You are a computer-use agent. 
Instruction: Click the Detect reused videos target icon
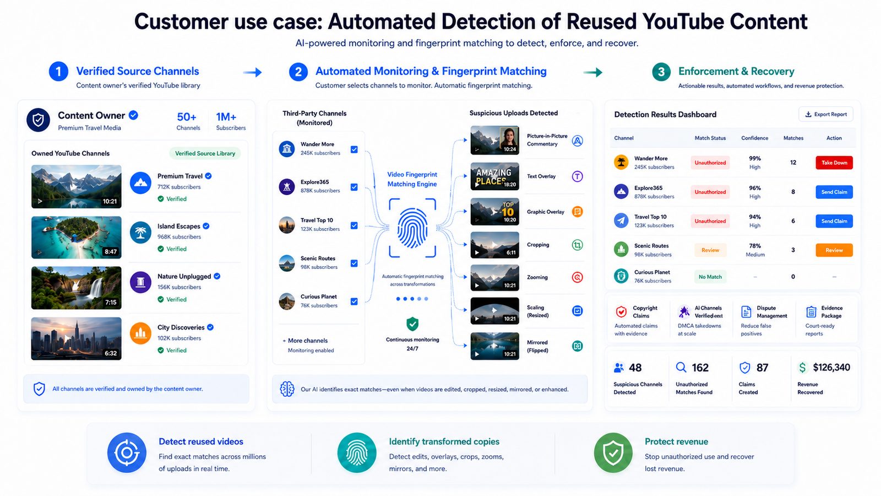coord(127,453)
